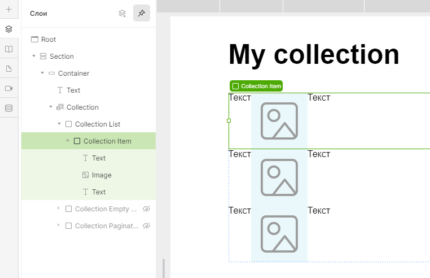Screen dimensions: 430x278
Task: Select the Section layer
Action: pos(89,57)
